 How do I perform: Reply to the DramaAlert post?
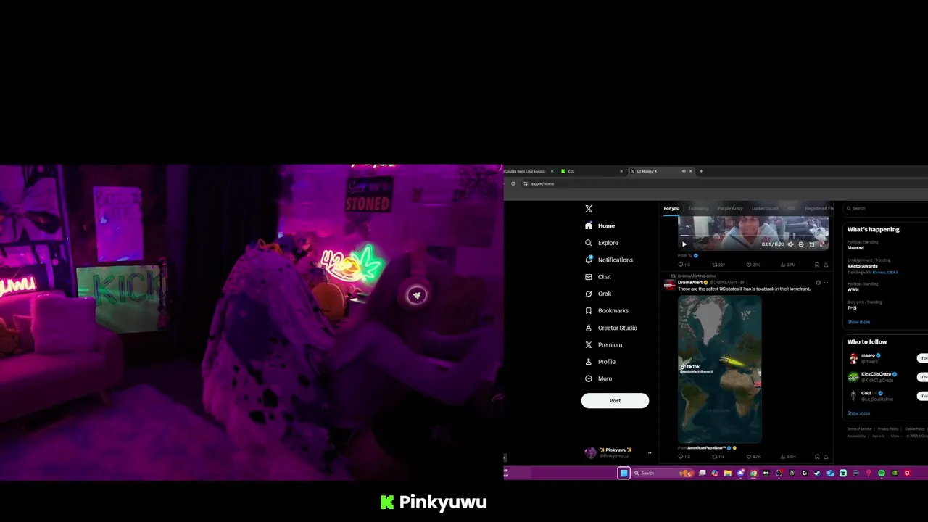pyautogui.click(x=683, y=457)
